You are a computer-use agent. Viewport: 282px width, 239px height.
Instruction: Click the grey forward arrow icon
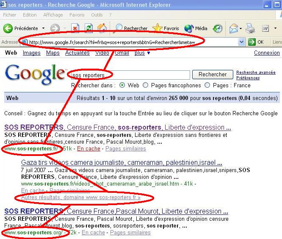[x=55, y=28]
